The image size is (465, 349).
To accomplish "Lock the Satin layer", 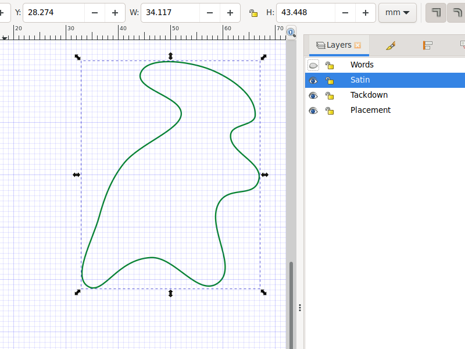I will coord(330,80).
